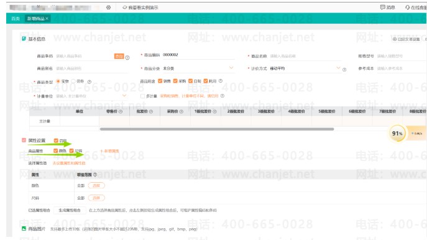Click the price table horizontal scrollbar

(217, 129)
